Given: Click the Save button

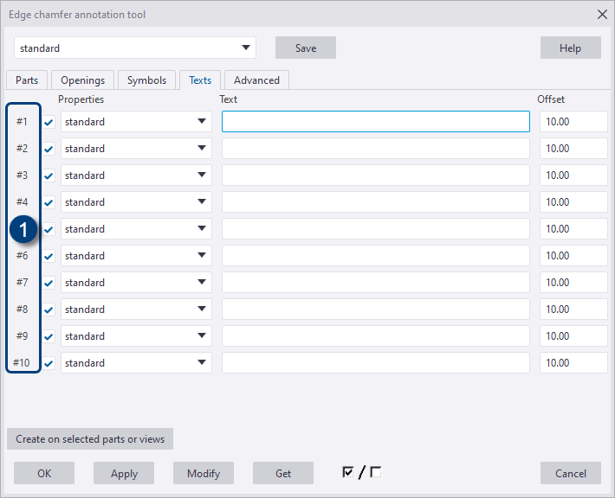Looking at the screenshot, I should tap(306, 48).
